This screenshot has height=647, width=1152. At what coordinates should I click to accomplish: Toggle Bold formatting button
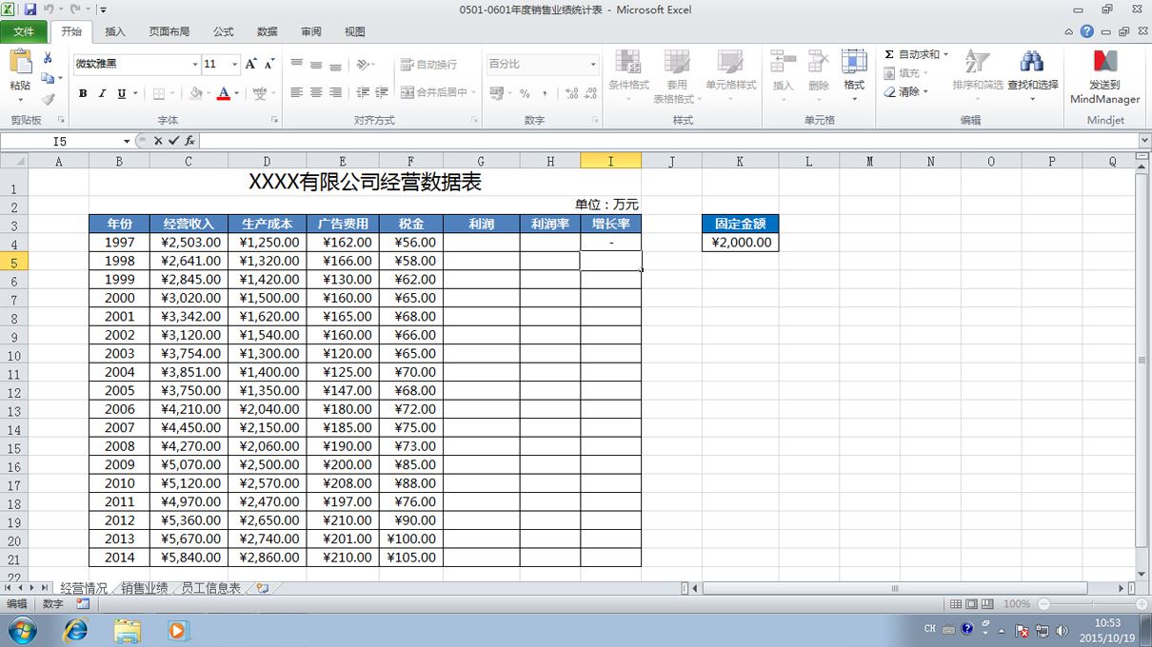click(x=83, y=93)
